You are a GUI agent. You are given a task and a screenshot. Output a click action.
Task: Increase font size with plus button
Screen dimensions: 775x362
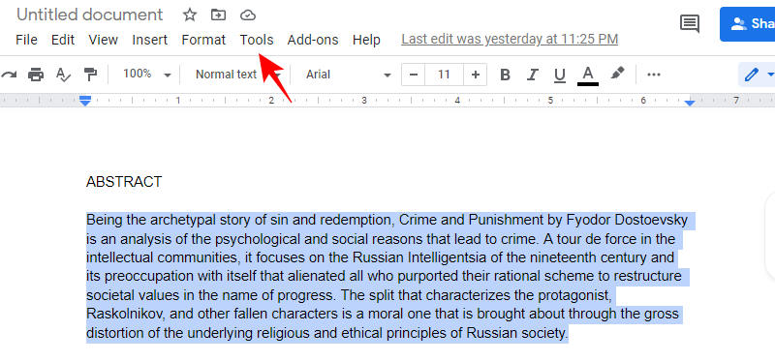point(476,75)
